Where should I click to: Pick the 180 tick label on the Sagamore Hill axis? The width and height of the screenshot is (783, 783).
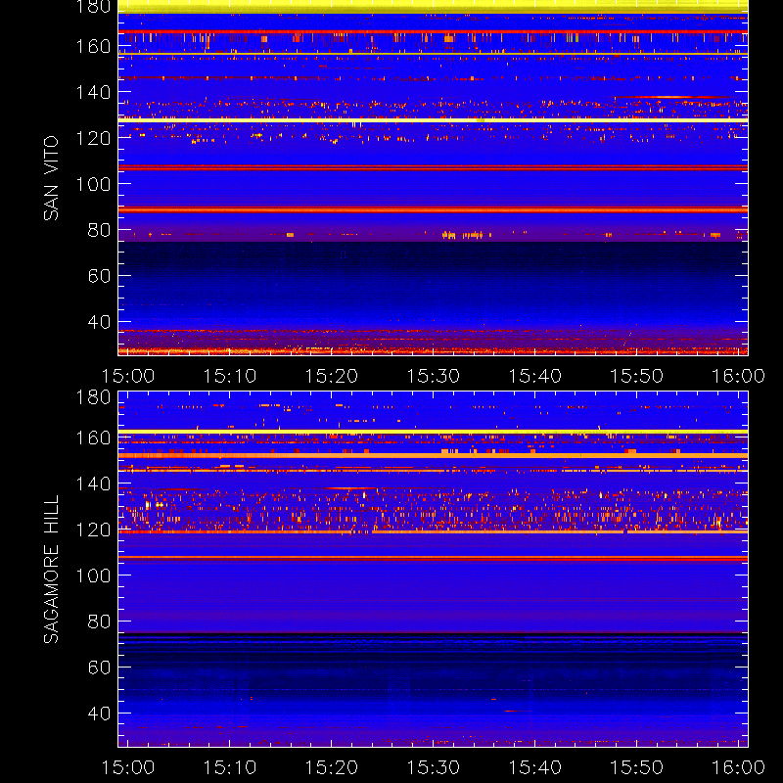(x=93, y=397)
